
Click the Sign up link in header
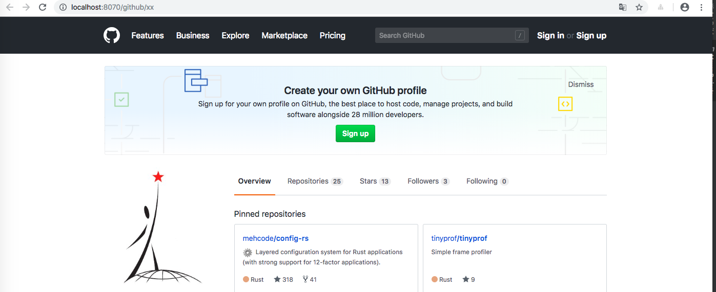(591, 35)
